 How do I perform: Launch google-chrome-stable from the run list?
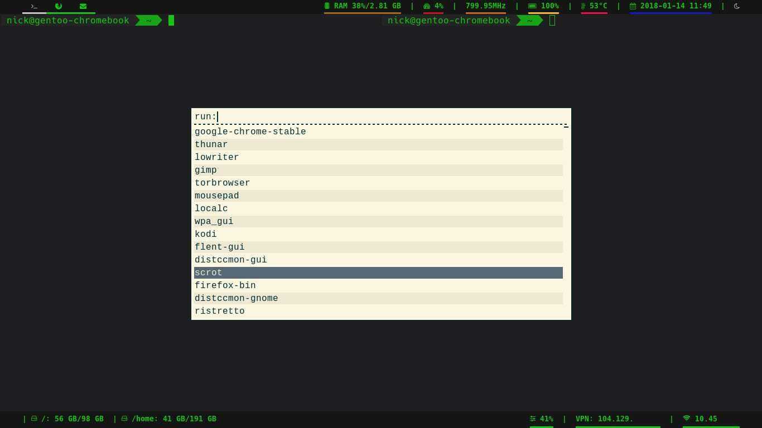(378, 132)
